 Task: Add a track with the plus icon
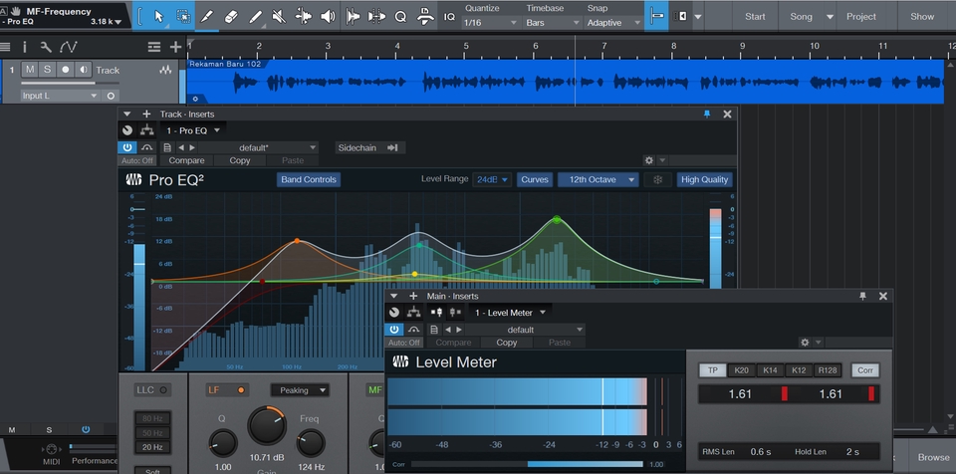click(175, 47)
